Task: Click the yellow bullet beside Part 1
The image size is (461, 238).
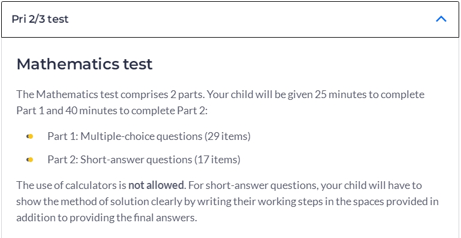Action: click(30, 136)
